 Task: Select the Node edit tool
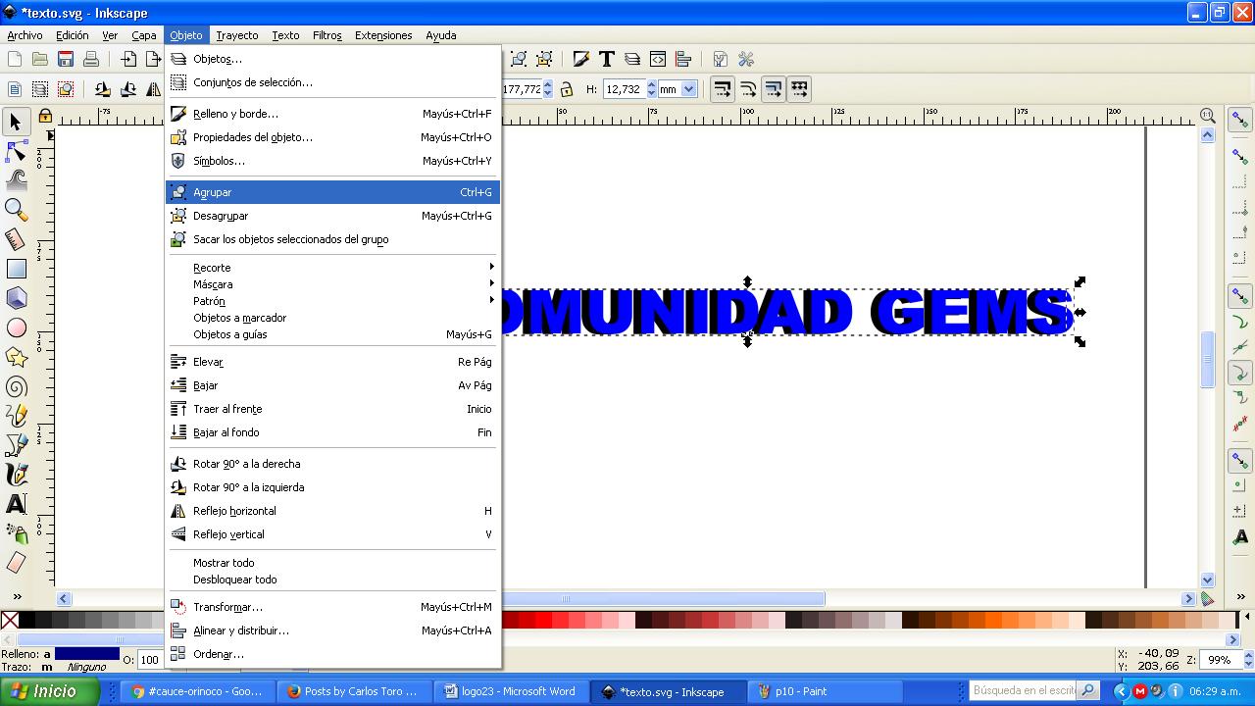[16, 150]
